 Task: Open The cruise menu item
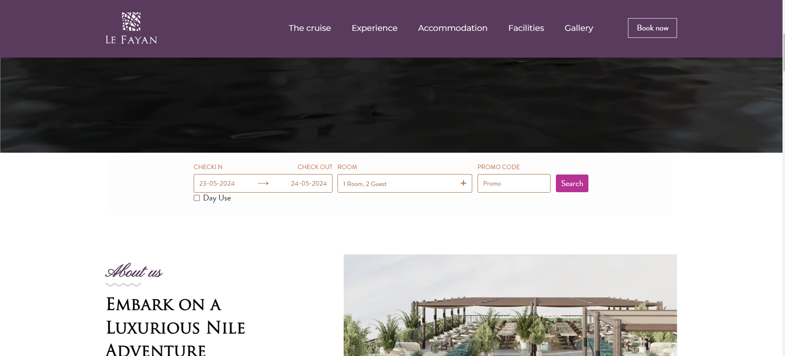(310, 28)
